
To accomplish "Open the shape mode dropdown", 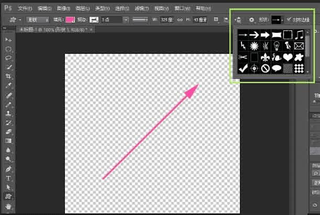I will (x=38, y=20).
